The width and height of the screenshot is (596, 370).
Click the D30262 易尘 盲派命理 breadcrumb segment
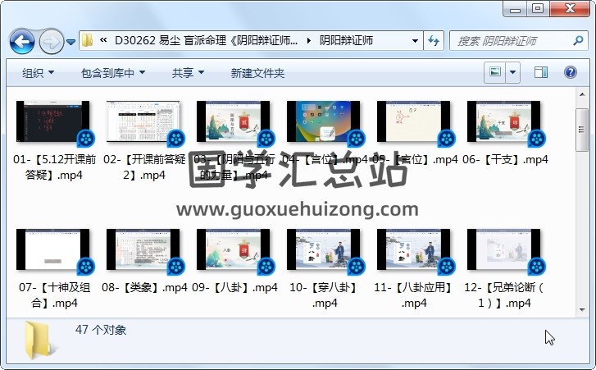(206, 40)
